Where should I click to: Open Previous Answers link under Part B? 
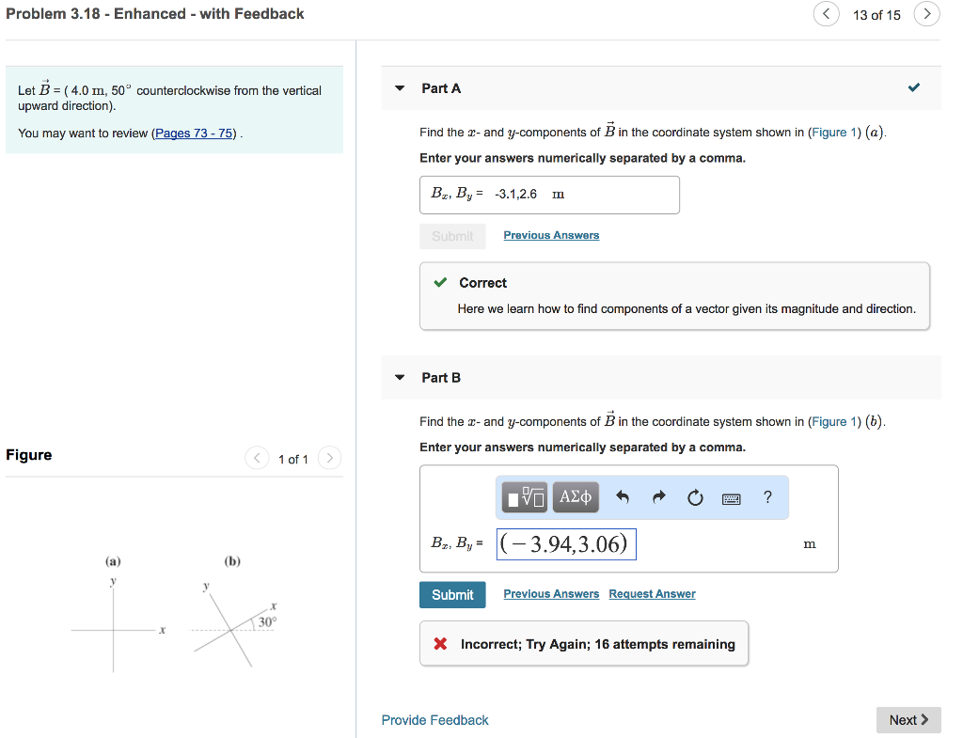pos(551,594)
